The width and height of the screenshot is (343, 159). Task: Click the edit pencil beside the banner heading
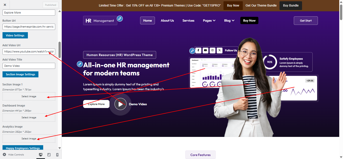click(x=80, y=64)
